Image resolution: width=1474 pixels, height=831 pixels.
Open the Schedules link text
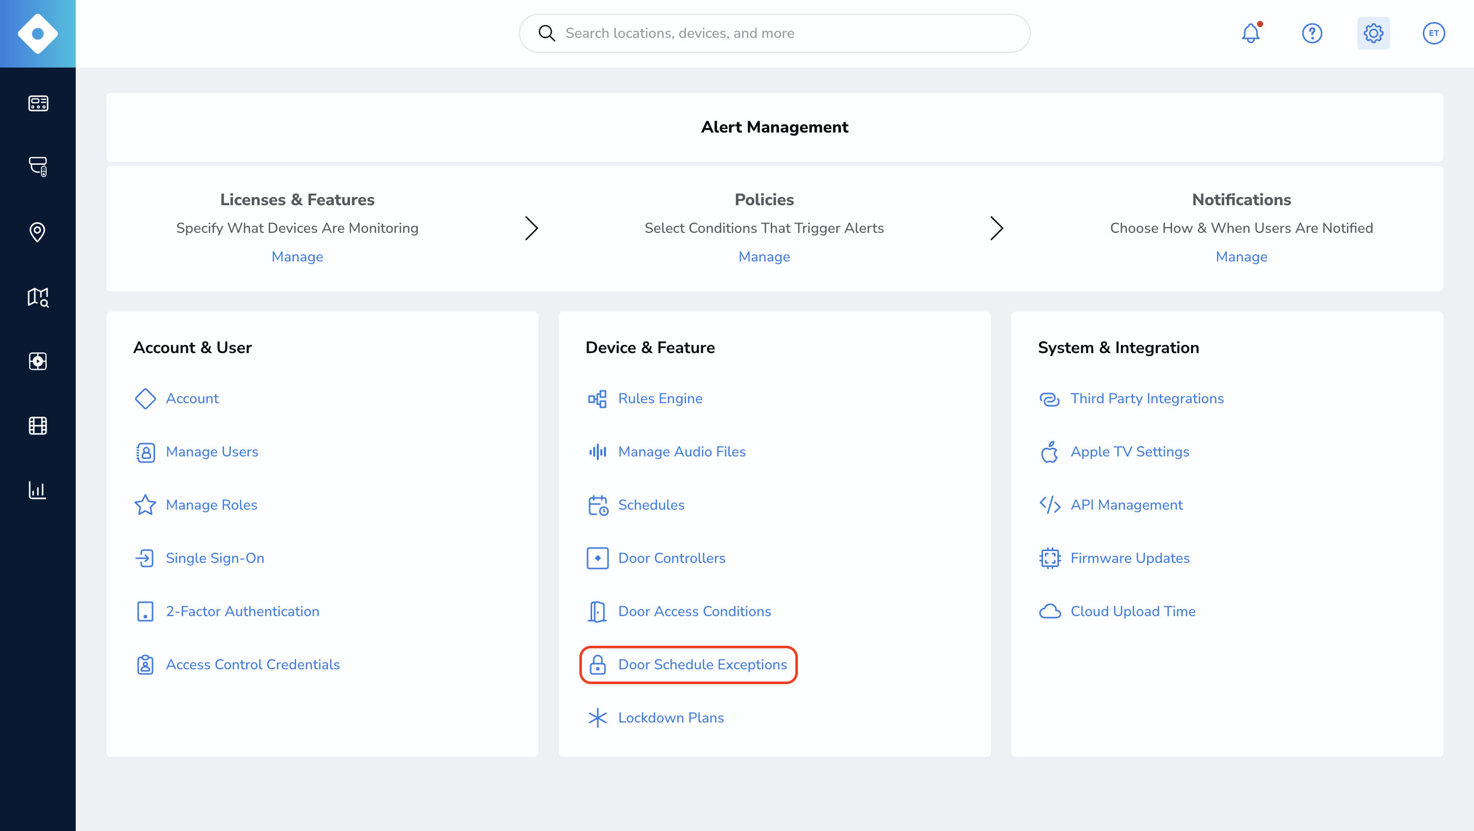click(x=651, y=505)
